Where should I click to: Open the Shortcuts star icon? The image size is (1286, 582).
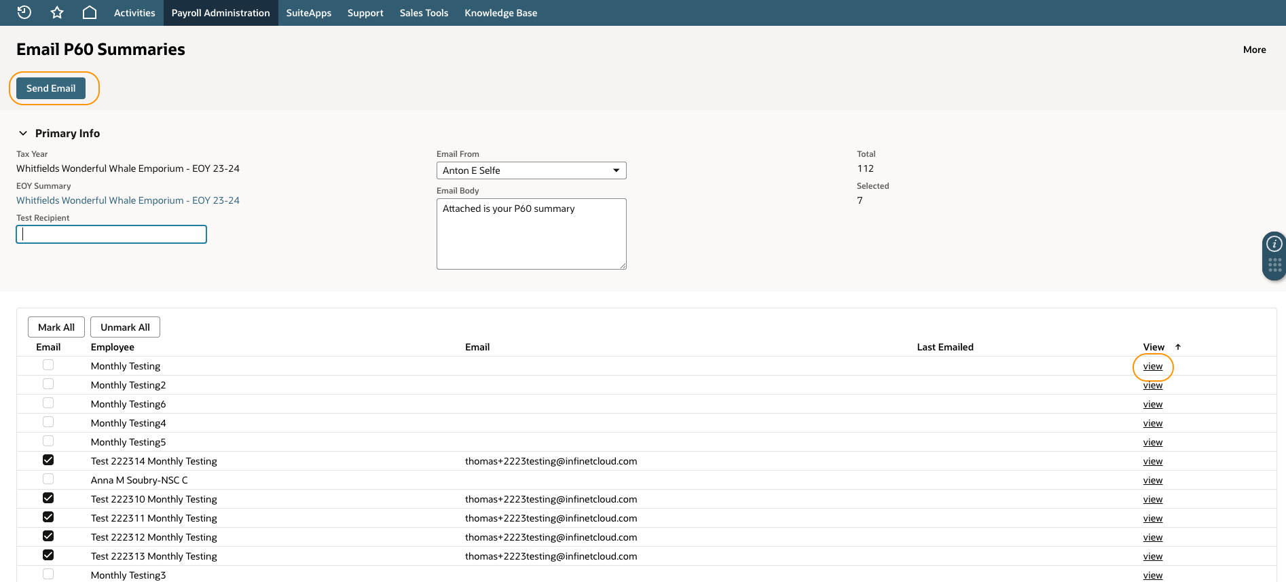click(x=57, y=12)
